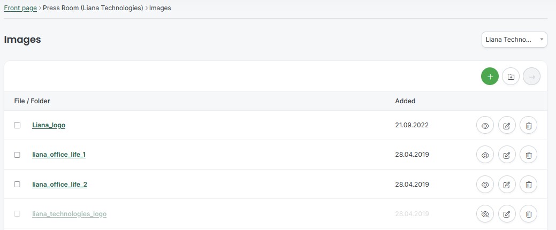Toggle visibility of liana_office_life_1
This screenshot has height=230, width=556.
(x=485, y=155)
